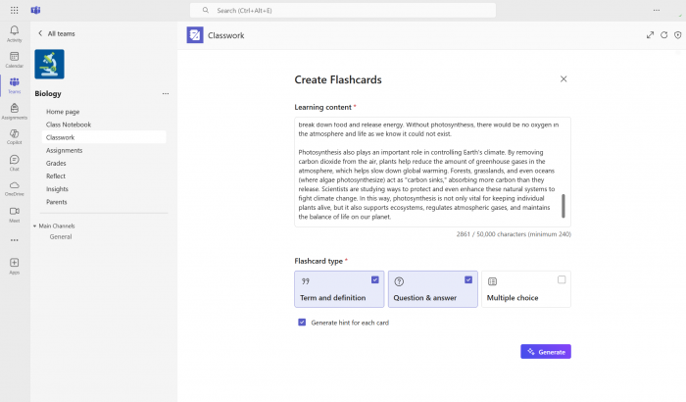Launch Copilot from the sidebar
The height and width of the screenshot is (402, 686).
click(x=14, y=134)
